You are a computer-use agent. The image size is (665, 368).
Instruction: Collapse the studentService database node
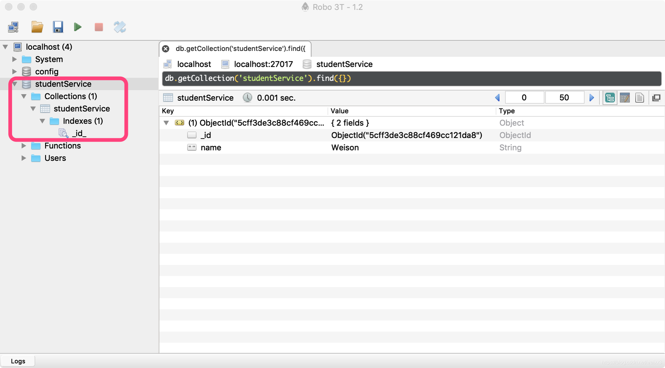(x=15, y=84)
